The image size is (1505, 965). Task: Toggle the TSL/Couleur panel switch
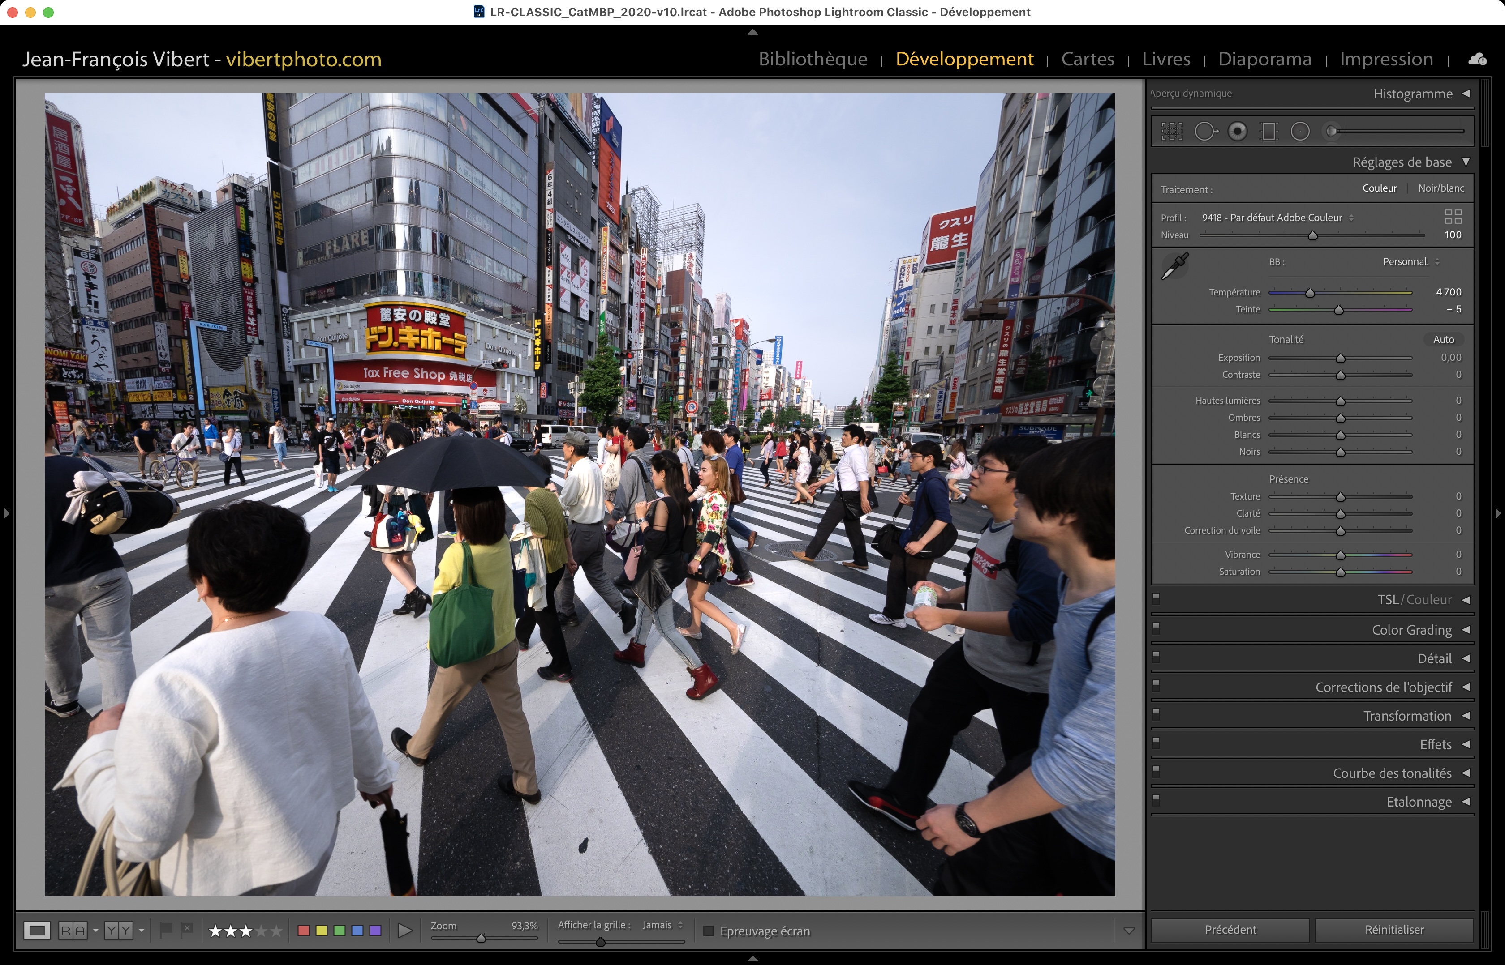(1157, 598)
